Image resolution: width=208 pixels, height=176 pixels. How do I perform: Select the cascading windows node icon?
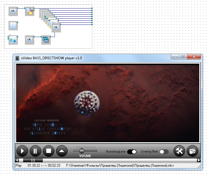[x=46, y=40]
